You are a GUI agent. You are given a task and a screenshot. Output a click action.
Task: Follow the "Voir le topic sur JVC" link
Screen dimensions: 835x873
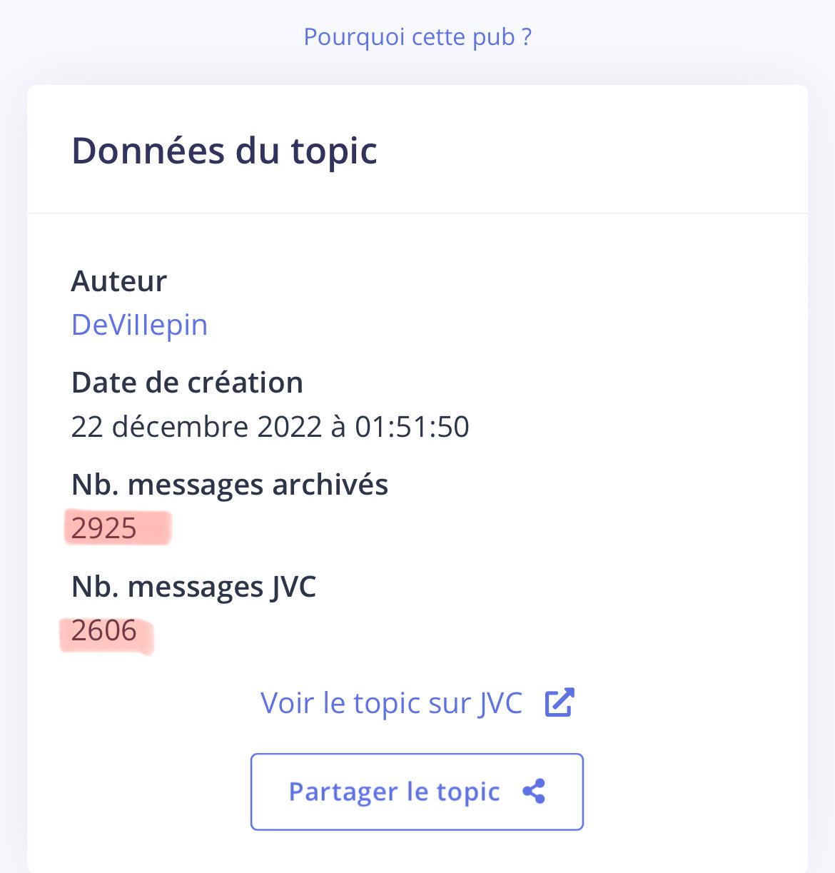(392, 703)
